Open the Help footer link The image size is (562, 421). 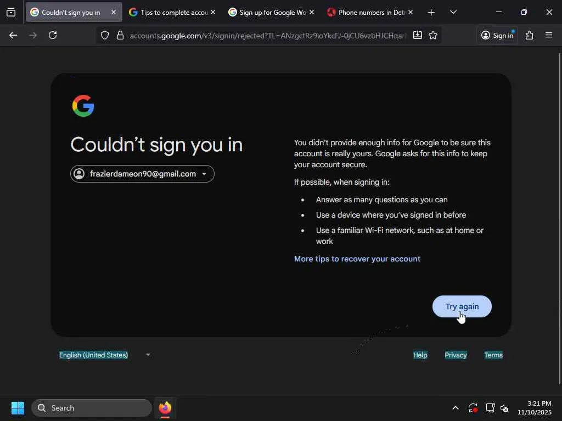(x=420, y=355)
